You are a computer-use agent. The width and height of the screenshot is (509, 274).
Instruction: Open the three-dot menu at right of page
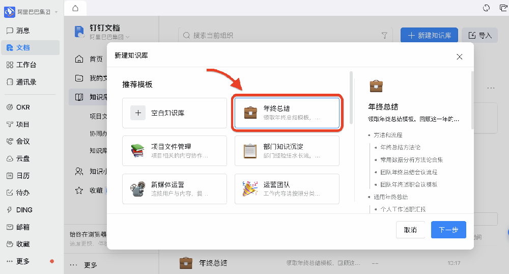pos(491,88)
